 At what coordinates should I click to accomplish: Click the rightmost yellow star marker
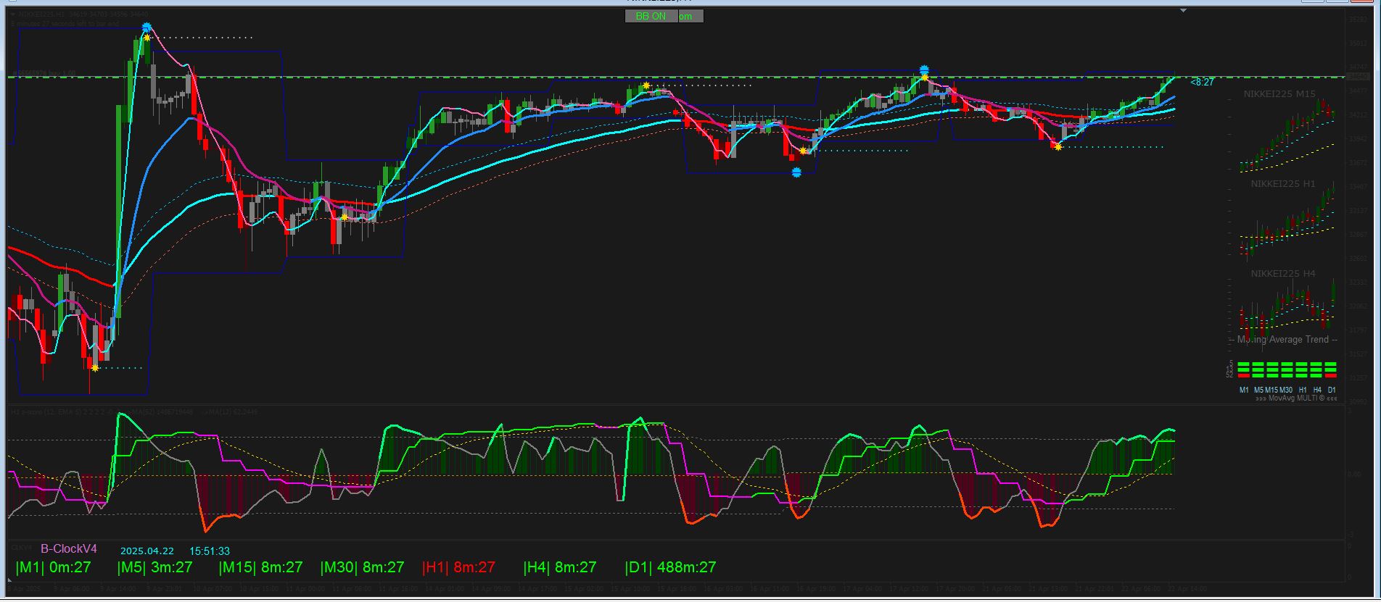[x=1058, y=147]
